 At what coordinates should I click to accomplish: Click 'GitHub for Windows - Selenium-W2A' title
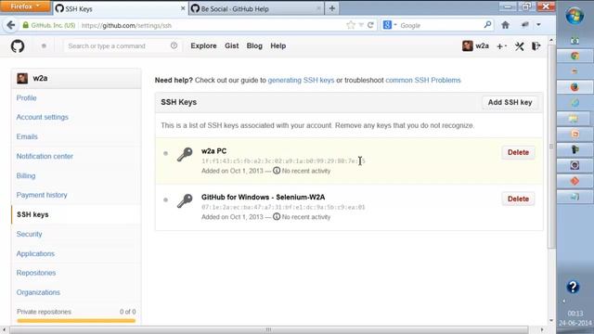coord(264,198)
